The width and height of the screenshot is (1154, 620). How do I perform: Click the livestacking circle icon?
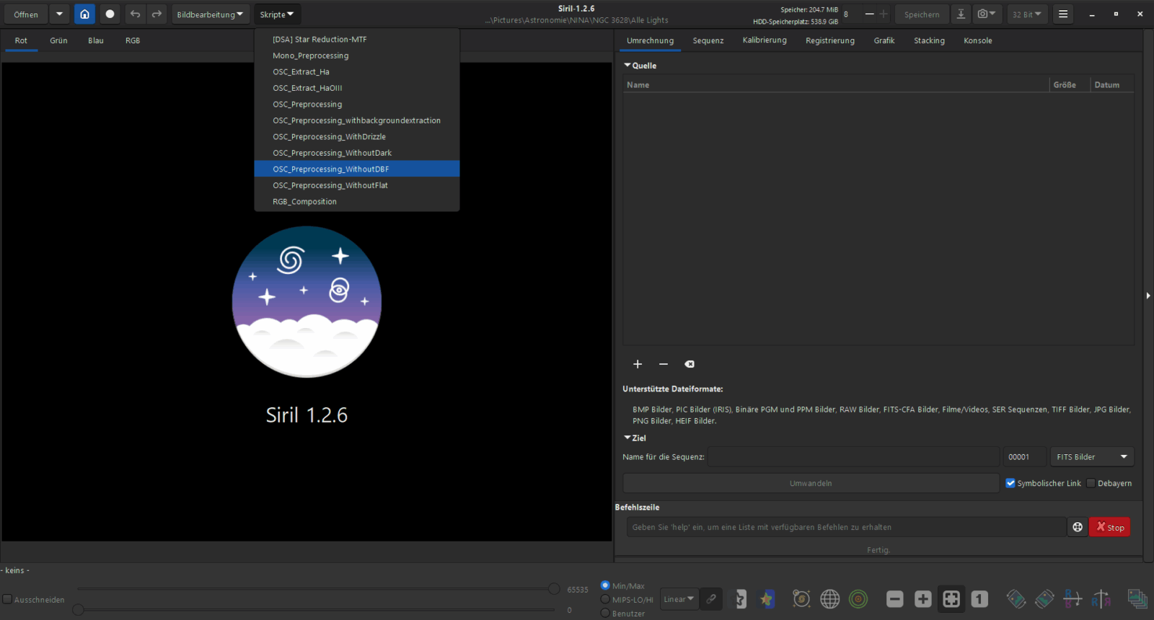click(110, 14)
